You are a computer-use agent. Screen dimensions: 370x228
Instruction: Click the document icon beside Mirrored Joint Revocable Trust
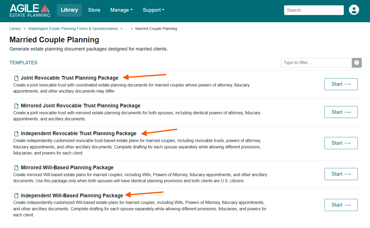(16, 106)
